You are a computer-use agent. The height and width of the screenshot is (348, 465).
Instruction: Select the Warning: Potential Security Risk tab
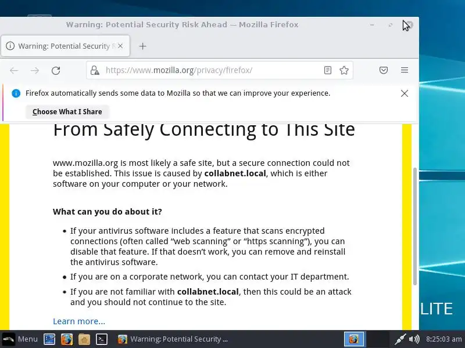tap(65, 46)
